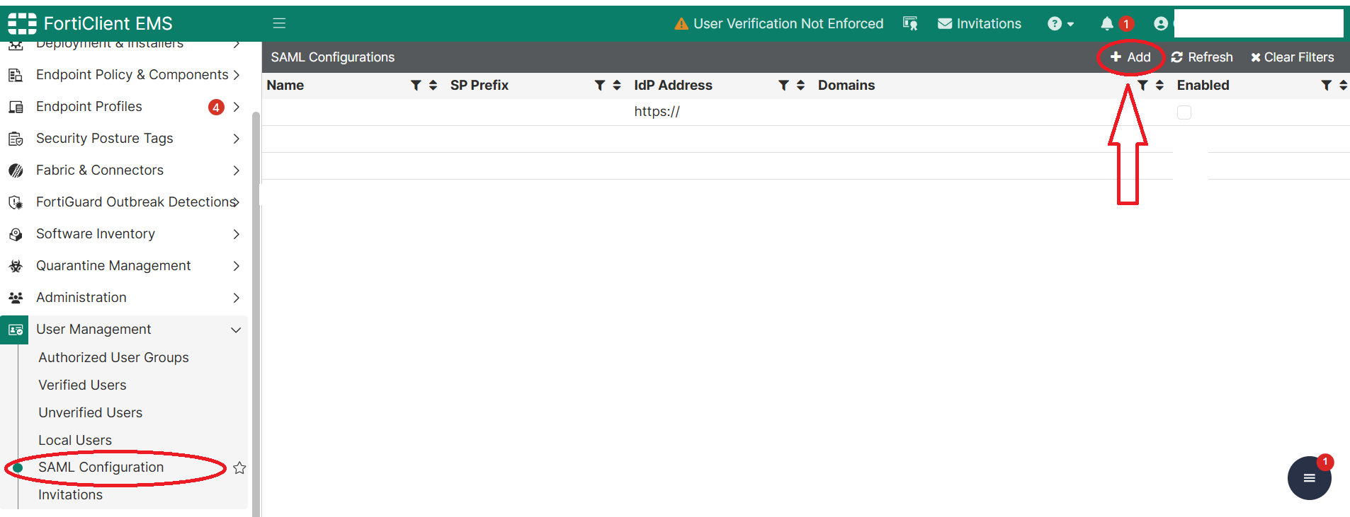Open Verified Users page
The image size is (1350, 517).
click(x=82, y=385)
